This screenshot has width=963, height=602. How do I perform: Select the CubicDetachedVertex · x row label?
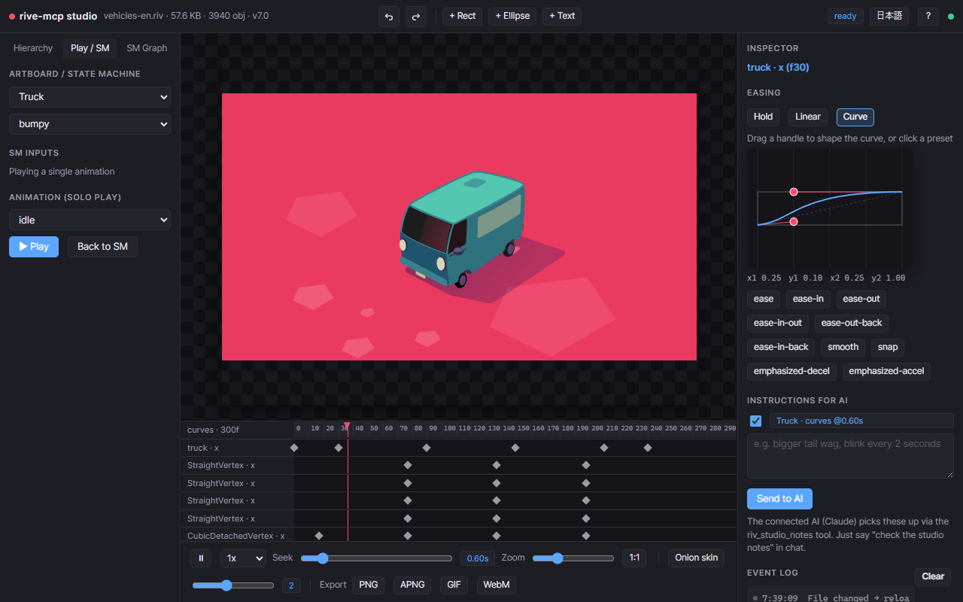235,536
